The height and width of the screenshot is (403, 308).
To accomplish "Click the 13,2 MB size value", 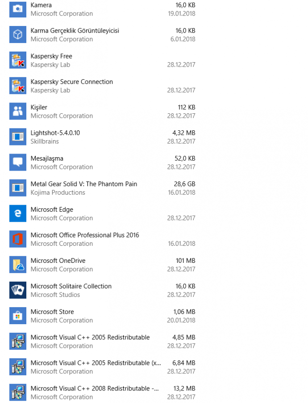I will tap(184, 388).
